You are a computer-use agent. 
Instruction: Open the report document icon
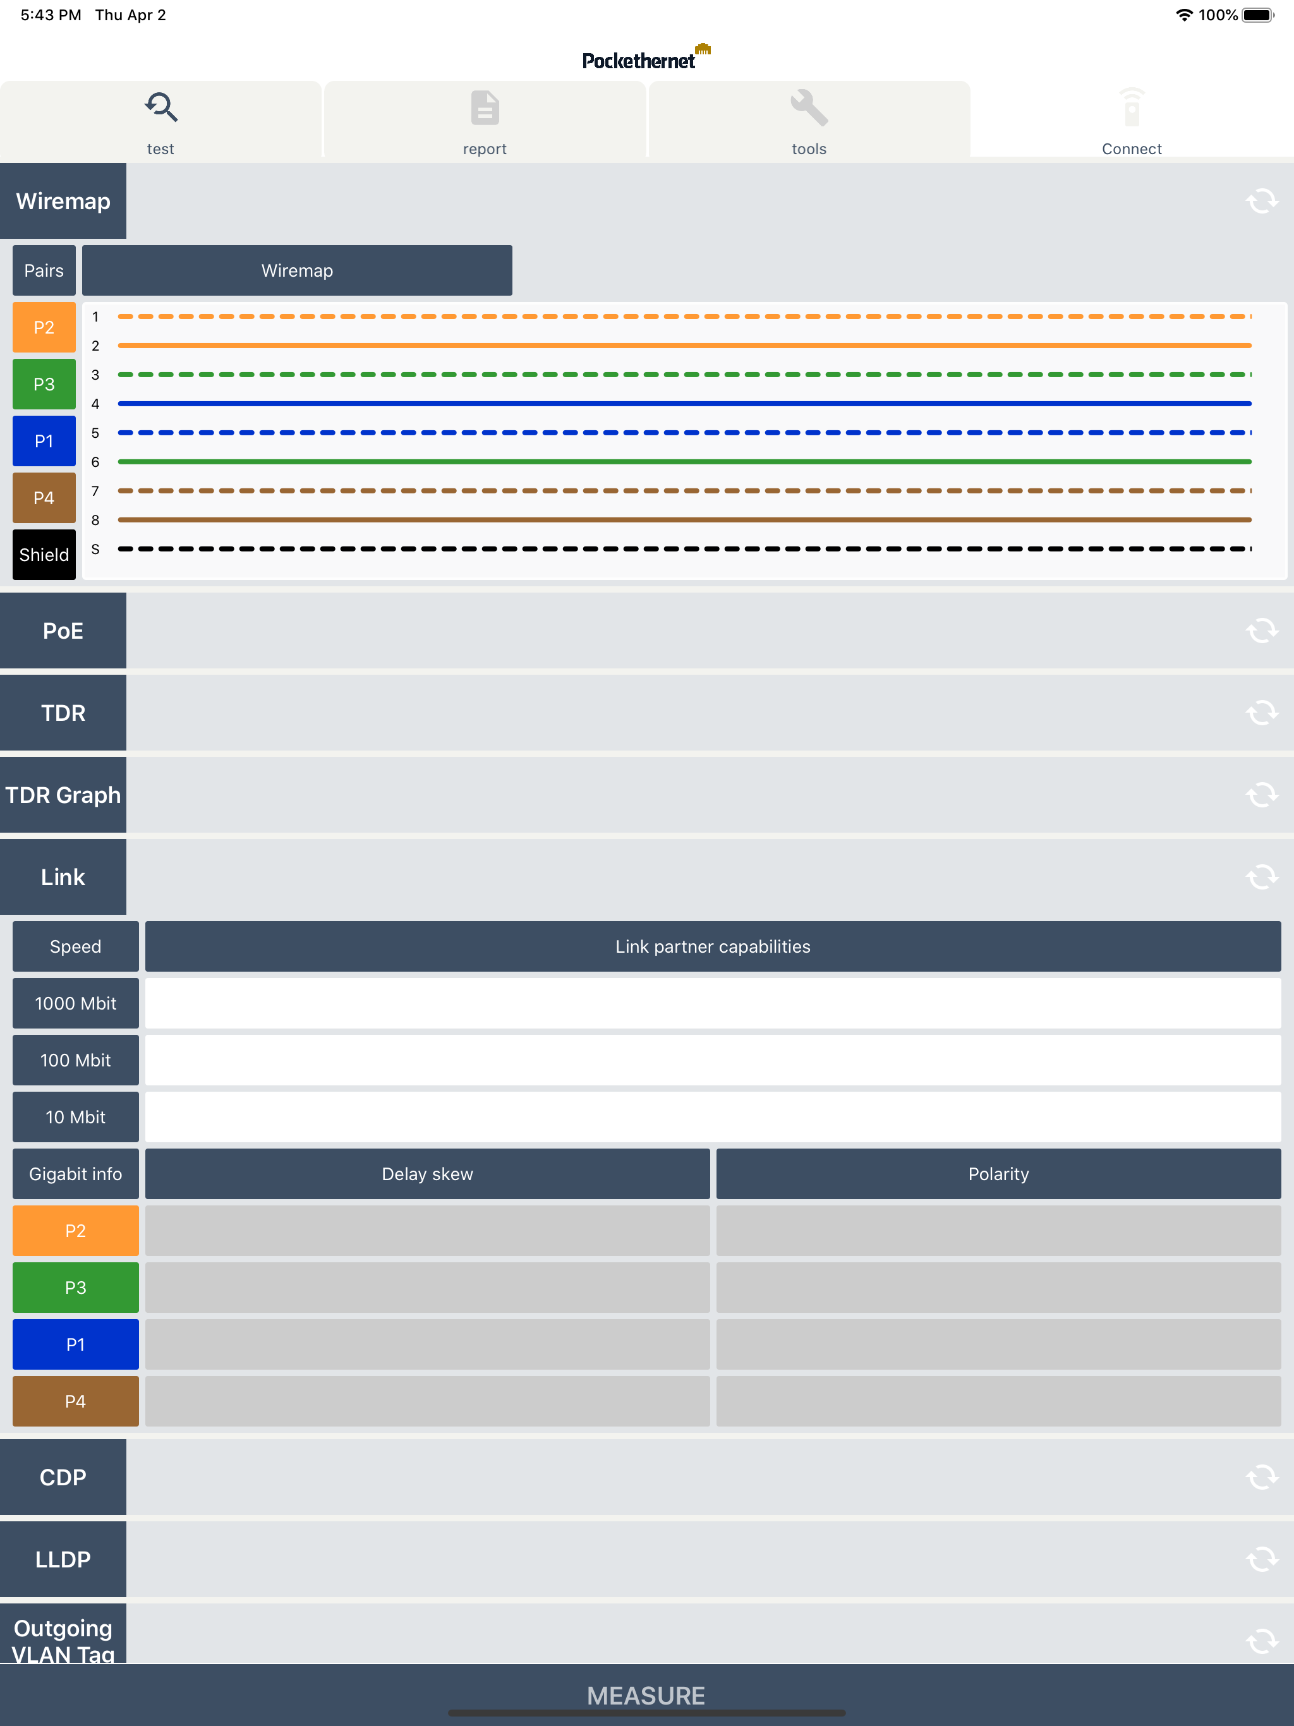coord(485,107)
